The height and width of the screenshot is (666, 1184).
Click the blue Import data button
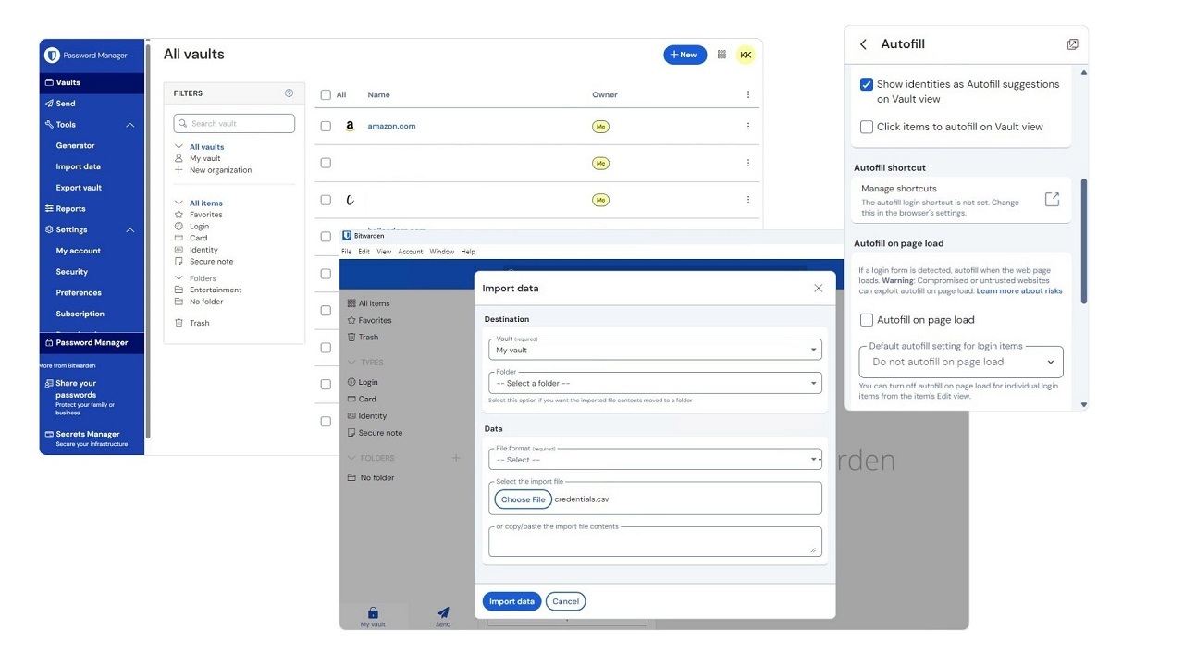pos(512,601)
